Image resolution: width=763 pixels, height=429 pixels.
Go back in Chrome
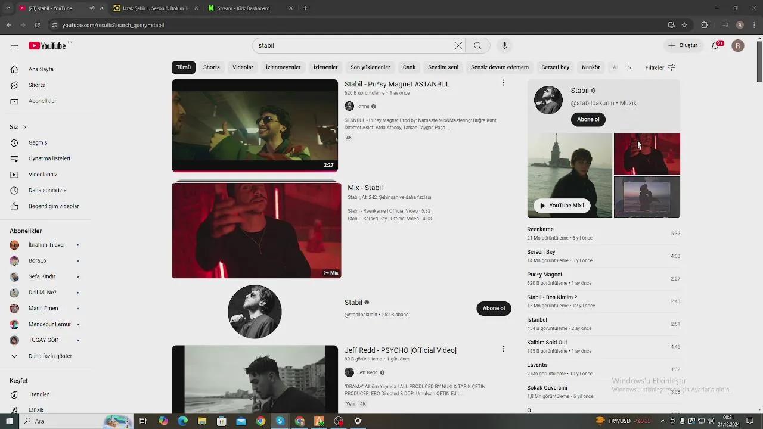pyautogui.click(x=8, y=25)
